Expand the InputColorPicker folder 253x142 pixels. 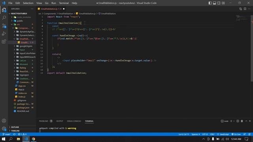[22, 53]
